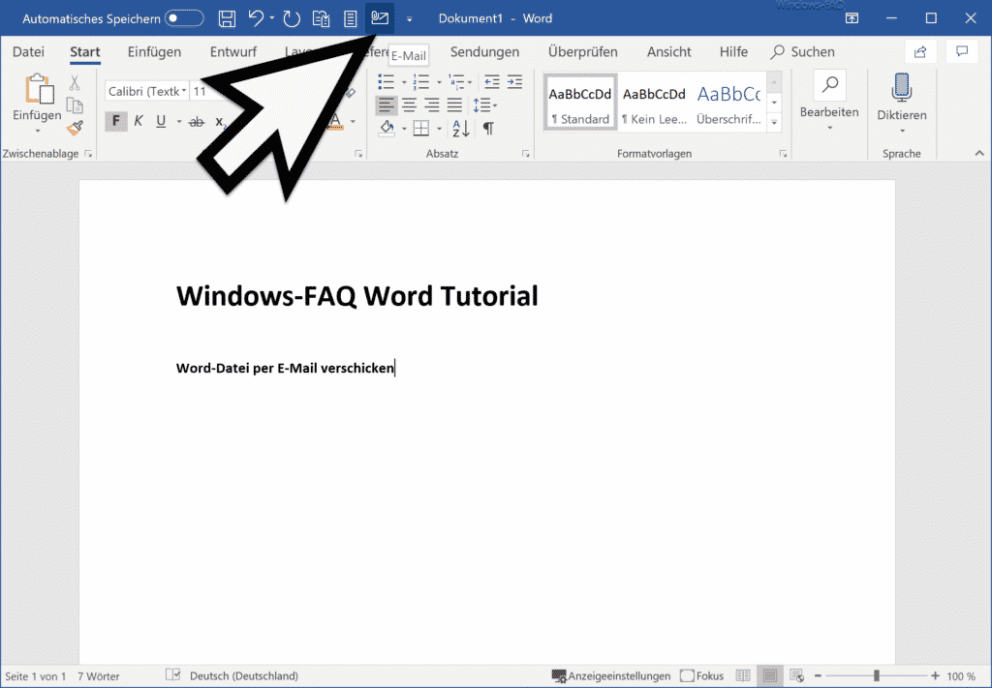The image size is (992, 688).
Task: Justify the paragraph text
Action: point(455,105)
